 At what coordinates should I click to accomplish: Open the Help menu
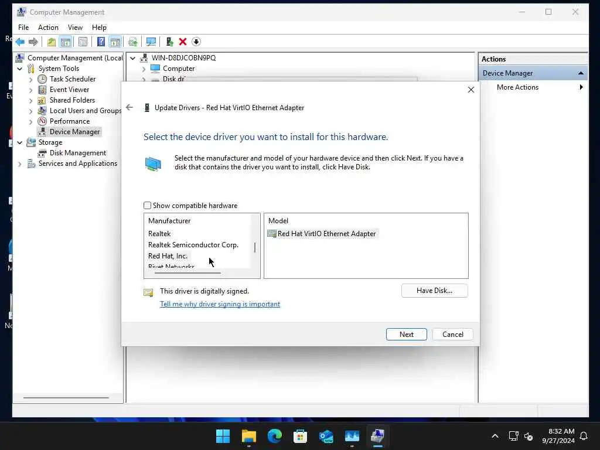[99, 27]
